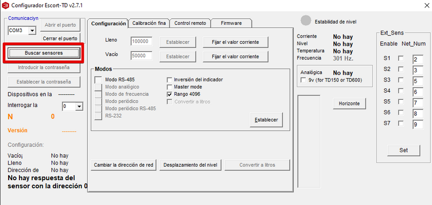The image size is (432, 205).
Task: Click the Set button in Ext_Sens
Action: click(403, 150)
